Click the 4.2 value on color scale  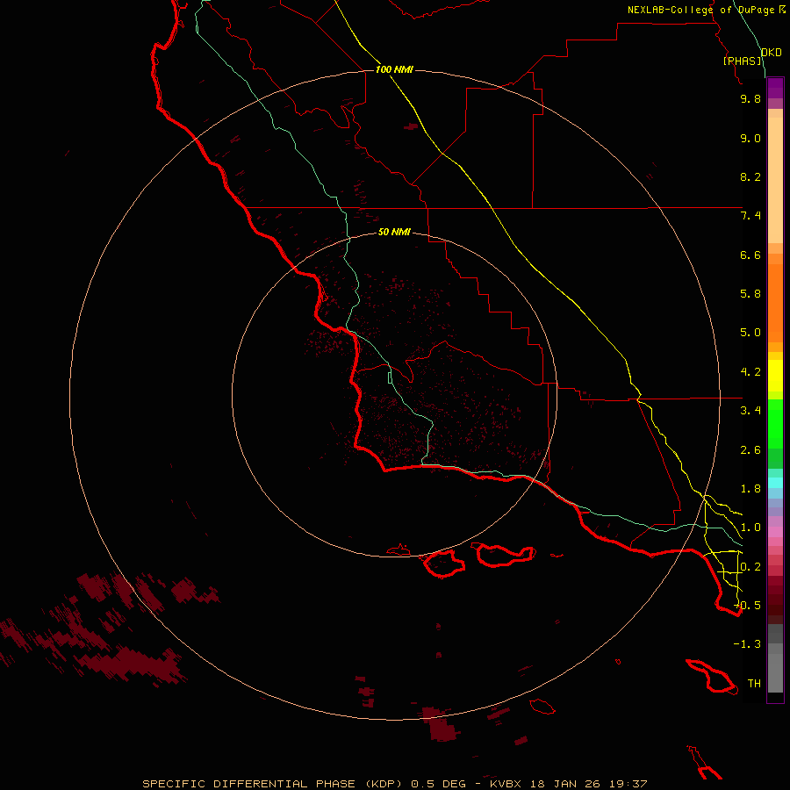point(750,372)
